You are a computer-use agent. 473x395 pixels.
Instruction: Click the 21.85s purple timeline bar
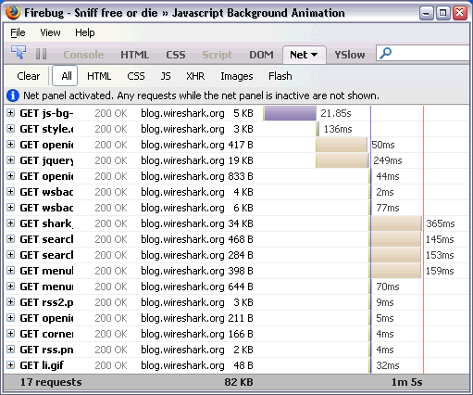[290, 113]
